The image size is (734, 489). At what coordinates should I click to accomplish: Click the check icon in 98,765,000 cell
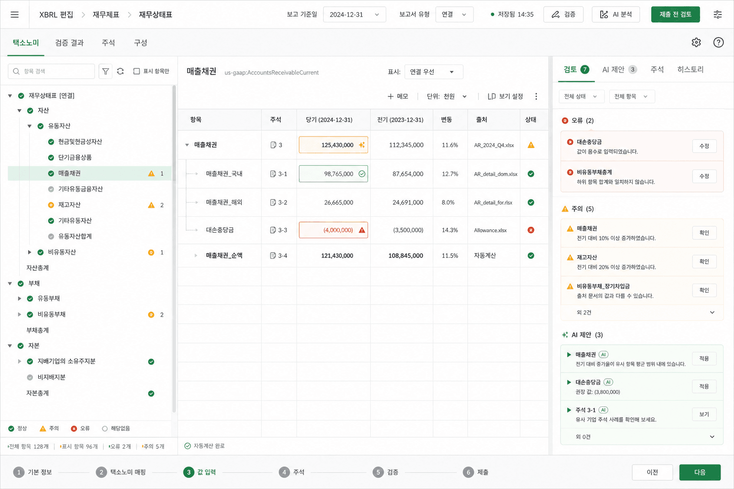[362, 174]
